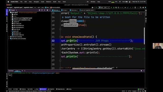Click the presenter webcam thumbnail
This screenshot has width=163, height=92.
coord(158,46)
